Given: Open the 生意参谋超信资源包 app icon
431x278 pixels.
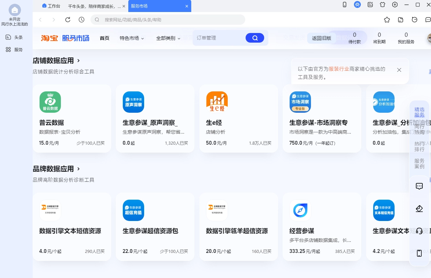Looking at the screenshot, I should coord(133,210).
